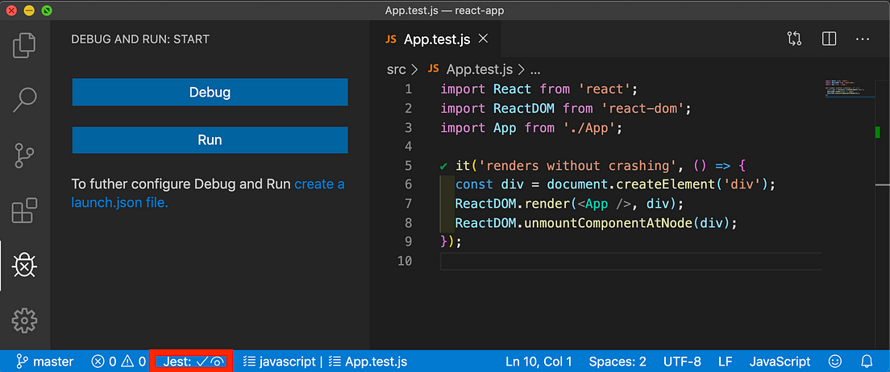890x372 pixels.
Task: Click the './App' import path
Action: 588,127
